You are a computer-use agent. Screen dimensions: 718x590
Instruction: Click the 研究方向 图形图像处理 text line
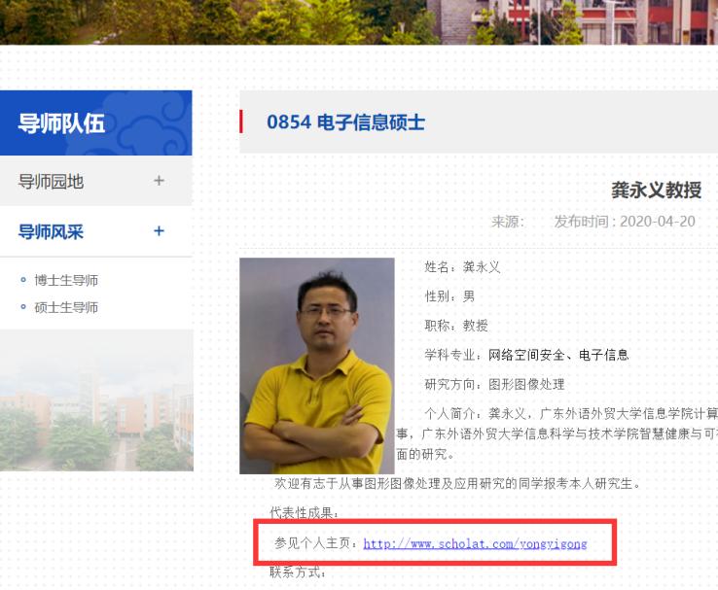point(494,384)
